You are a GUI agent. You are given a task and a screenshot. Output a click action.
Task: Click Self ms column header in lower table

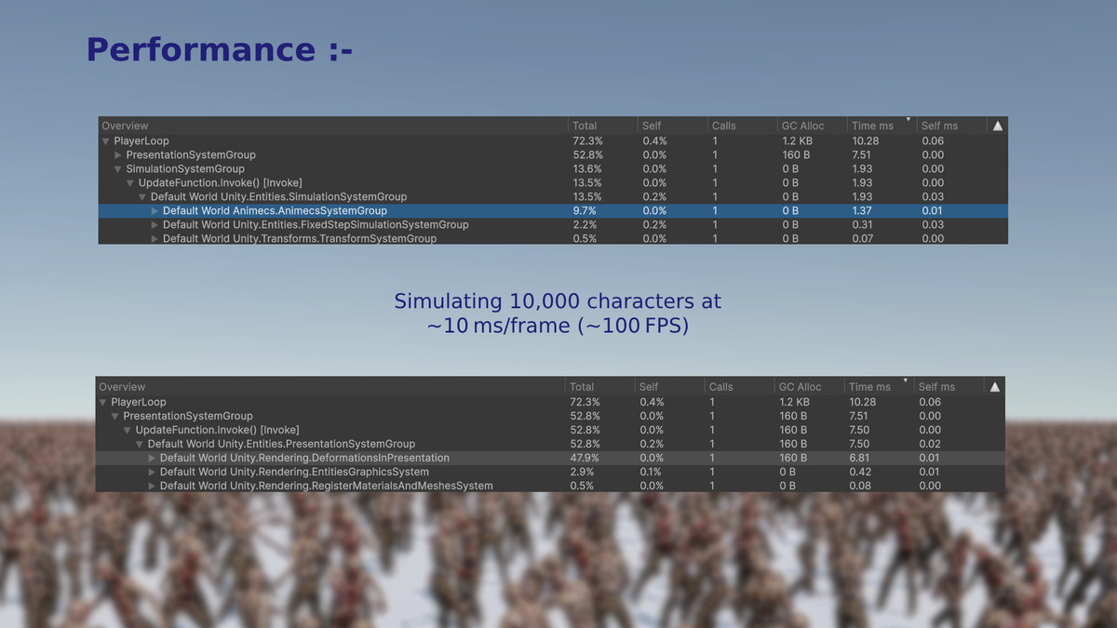coord(935,387)
